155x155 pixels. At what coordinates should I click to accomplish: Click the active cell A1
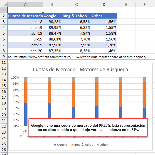coord(25,10)
